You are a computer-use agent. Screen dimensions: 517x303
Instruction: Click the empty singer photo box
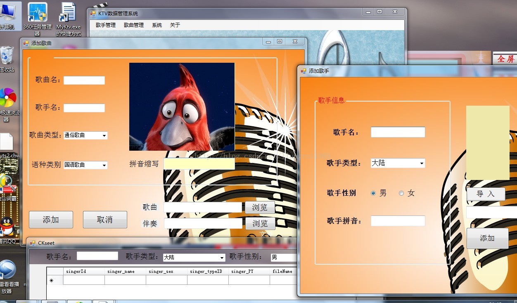point(488,143)
